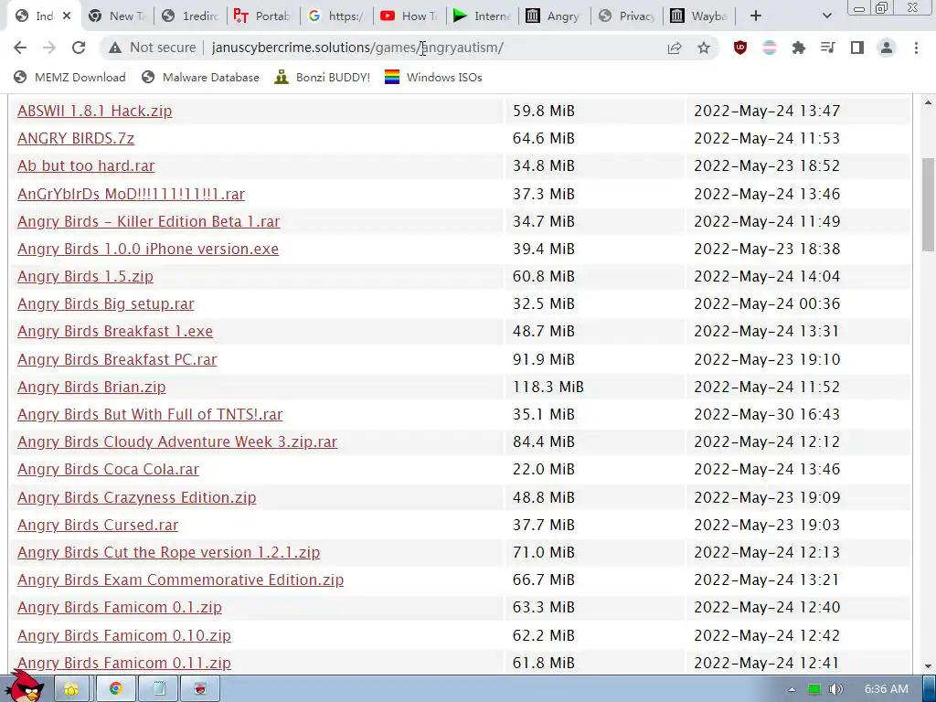936x702 pixels.
Task: Open the profile avatar menu
Action: [887, 48]
